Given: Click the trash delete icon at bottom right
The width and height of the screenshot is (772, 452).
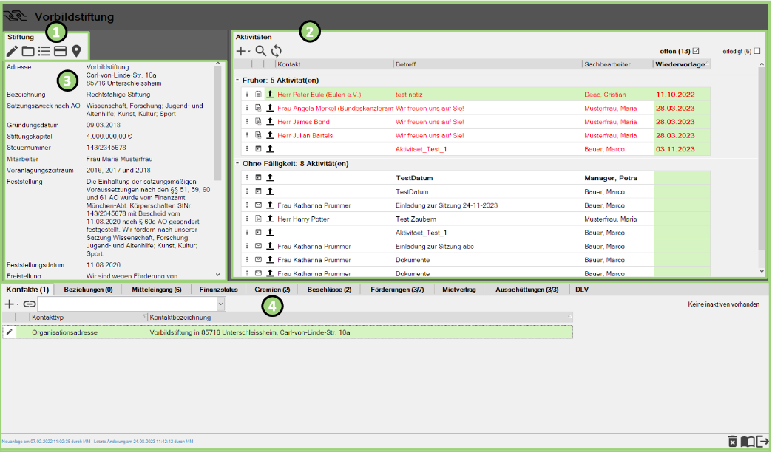Looking at the screenshot, I should point(731,441).
